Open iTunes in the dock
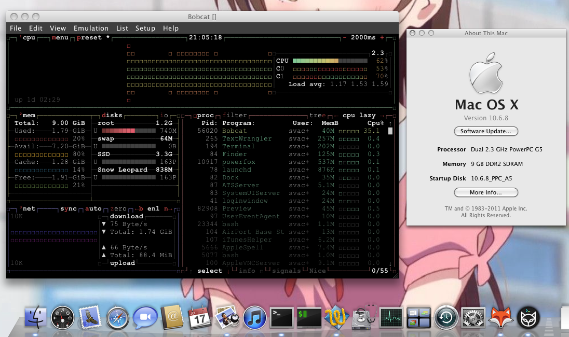 tap(254, 318)
